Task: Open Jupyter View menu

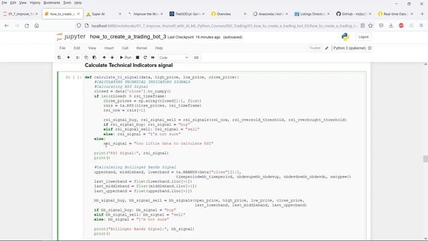Action: (92, 48)
